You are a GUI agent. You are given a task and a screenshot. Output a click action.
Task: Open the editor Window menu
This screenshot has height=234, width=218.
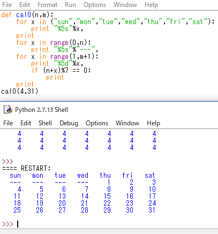[125, 5]
